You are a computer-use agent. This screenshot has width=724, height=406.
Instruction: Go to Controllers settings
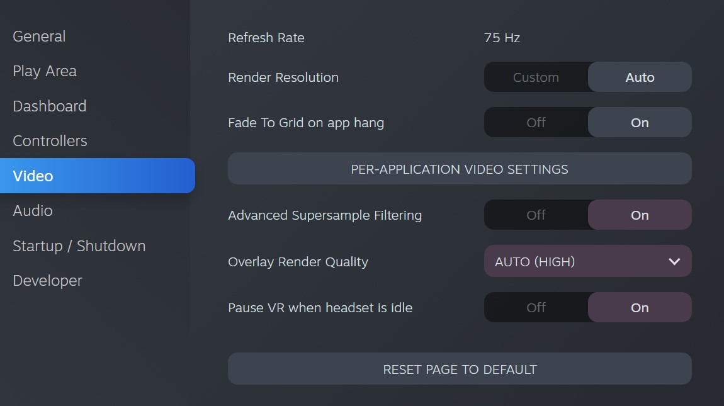(x=50, y=141)
